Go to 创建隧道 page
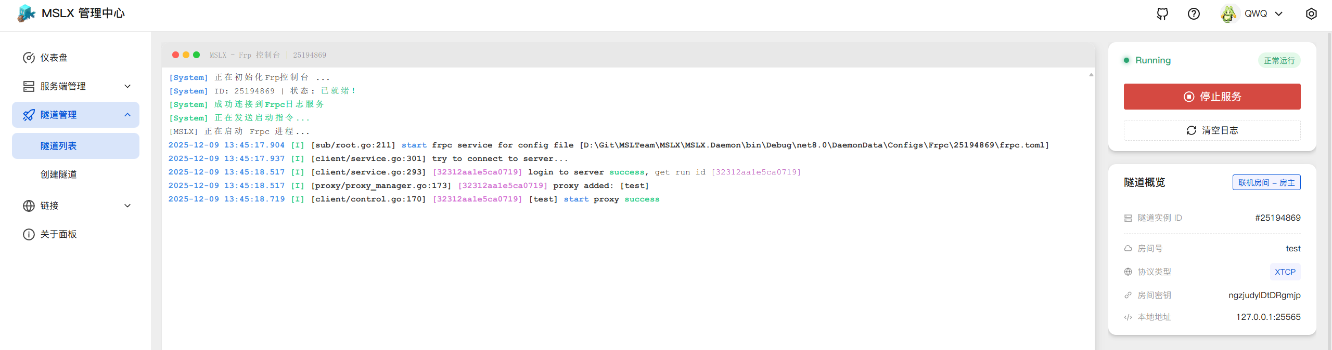The height and width of the screenshot is (350, 1332). (59, 174)
